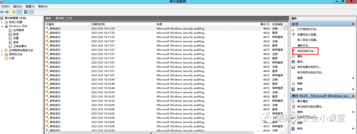Expand the 自定义视图 tree node arrow

coord(2,22)
